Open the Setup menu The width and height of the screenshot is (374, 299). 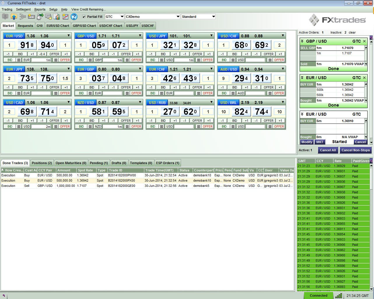pyautogui.click(x=53, y=9)
